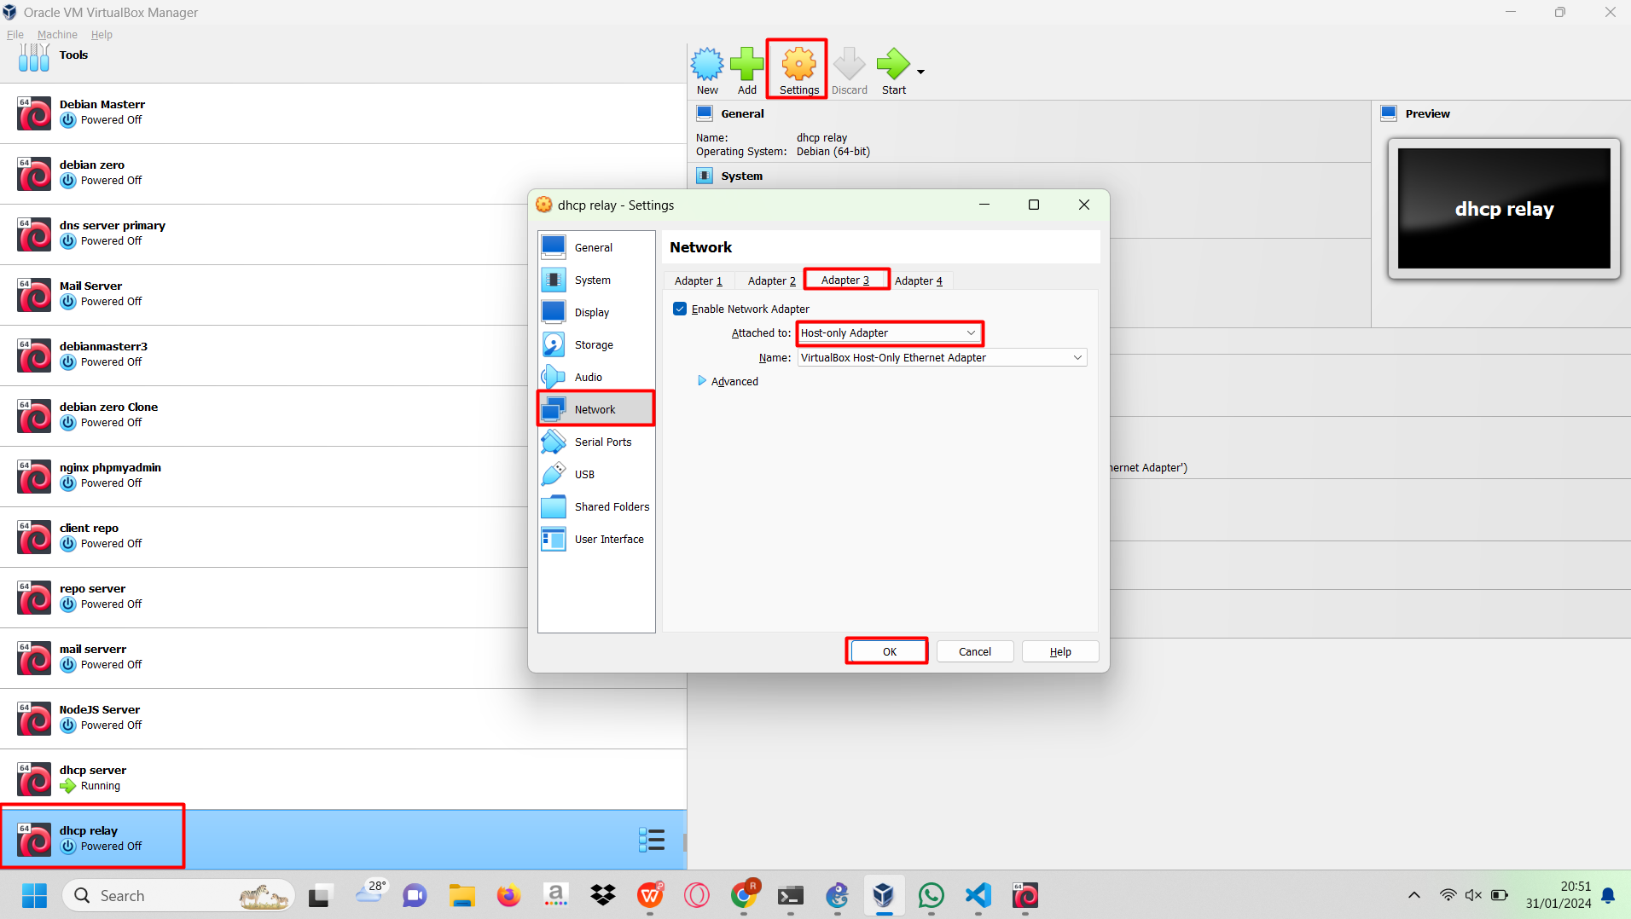Click the green Add machine icon
The image size is (1631, 919).
[747, 65]
